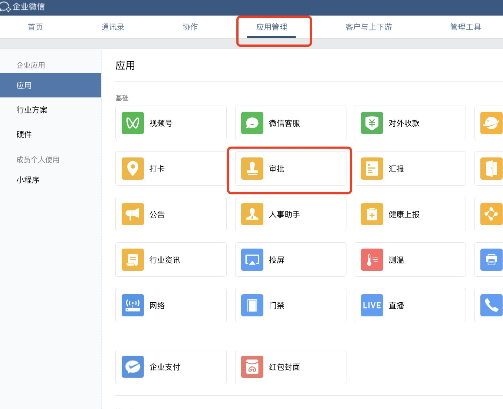Click the 健康上报 clipboard icon

pos(372,214)
